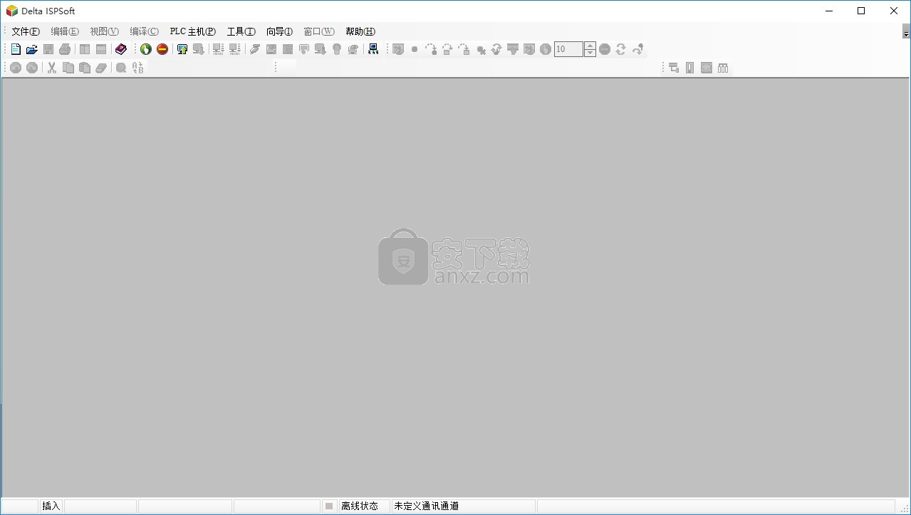Click the light bulb toolbar icon

tap(337, 49)
